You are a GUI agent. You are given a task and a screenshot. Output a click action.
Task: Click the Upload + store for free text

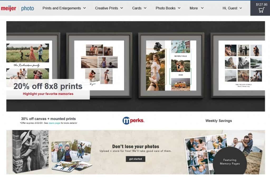pyautogui.click(x=136, y=151)
